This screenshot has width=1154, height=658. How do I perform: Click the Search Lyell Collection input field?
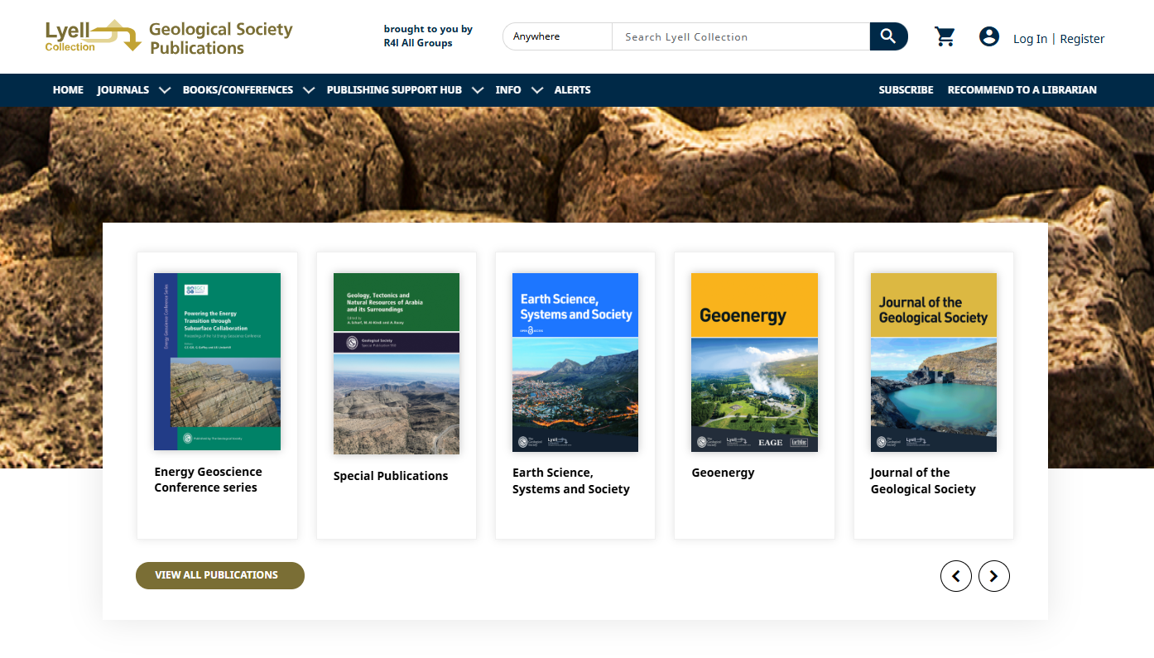click(x=741, y=36)
